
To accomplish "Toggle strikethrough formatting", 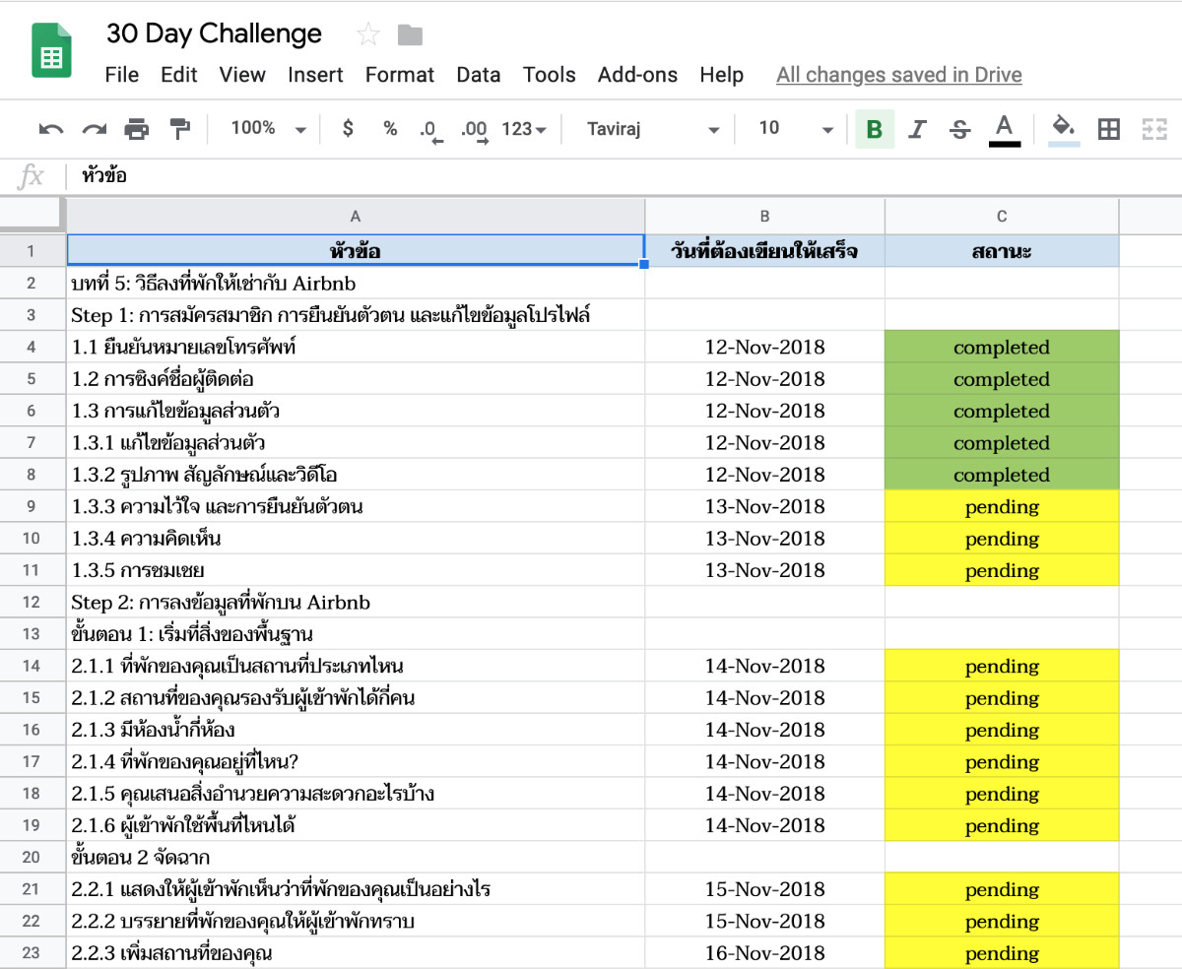I will point(960,129).
